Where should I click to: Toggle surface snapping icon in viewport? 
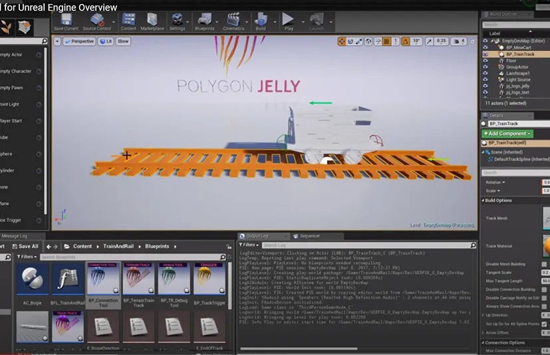point(378,41)
